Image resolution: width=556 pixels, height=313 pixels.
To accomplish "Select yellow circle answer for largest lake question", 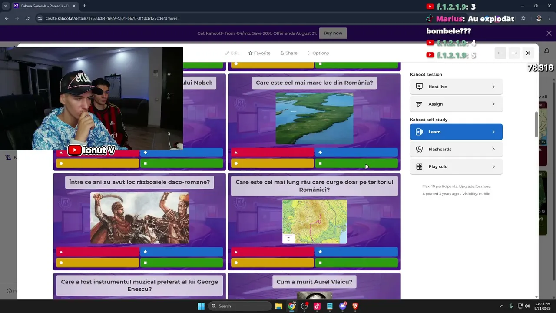I will click(x=272, y=163).
